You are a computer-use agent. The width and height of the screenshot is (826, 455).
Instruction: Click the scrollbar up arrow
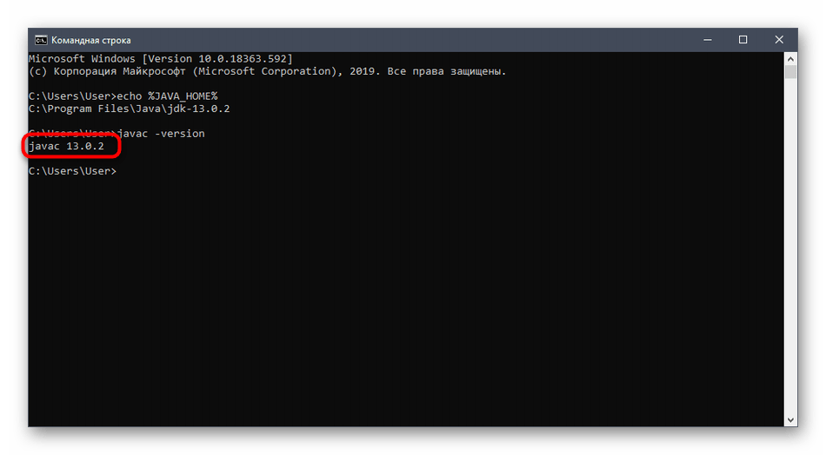pos(790,58)
